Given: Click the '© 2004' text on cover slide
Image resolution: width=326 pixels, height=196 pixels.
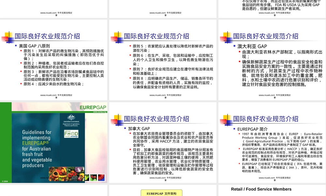Looking at the screenshot, I should [5, 181].
